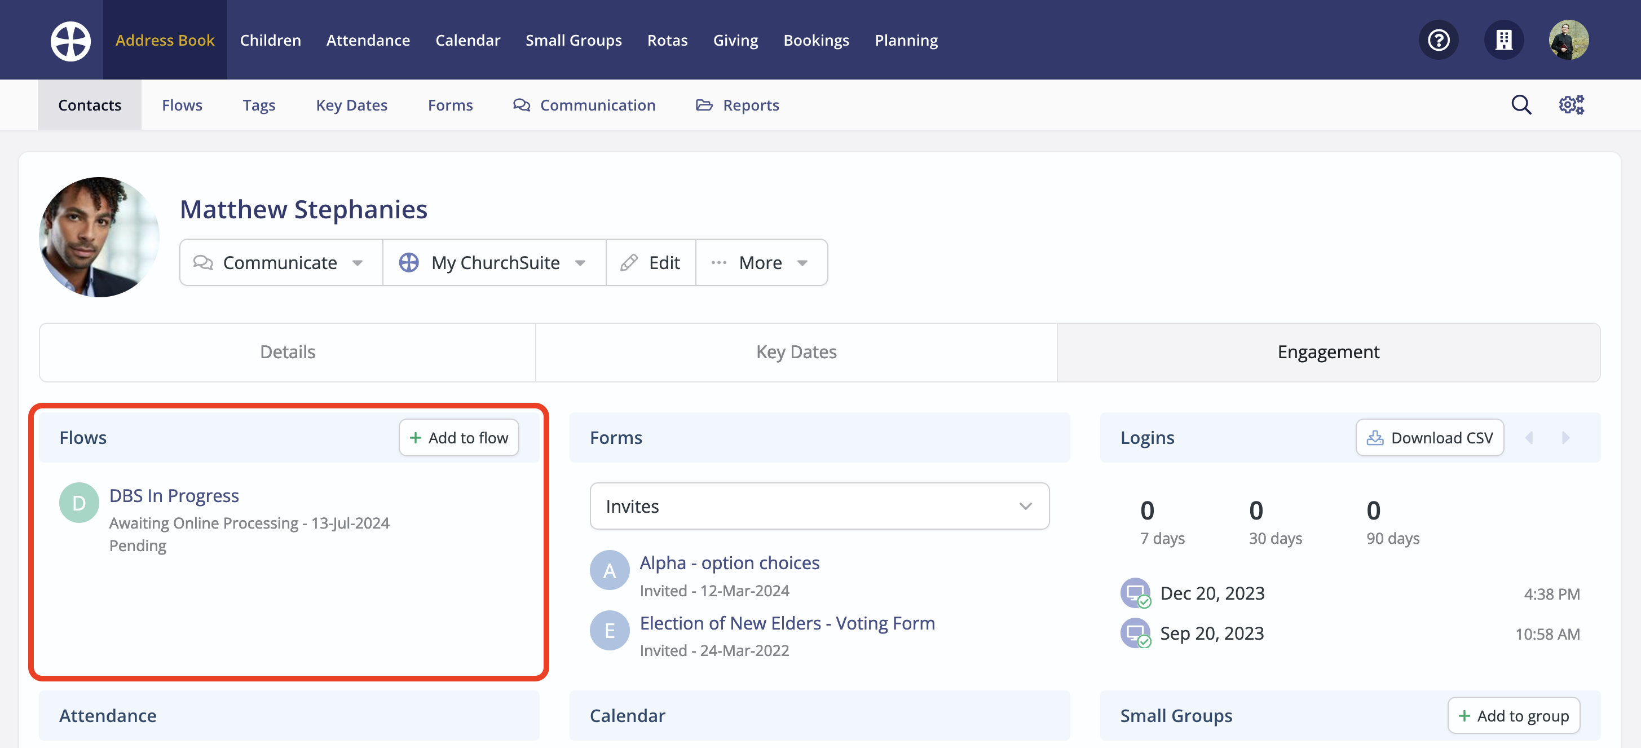This screenshot has height=748, width=1641.
Task: Click the Matthew Stephanies name heading
Action: click(303, 209)
